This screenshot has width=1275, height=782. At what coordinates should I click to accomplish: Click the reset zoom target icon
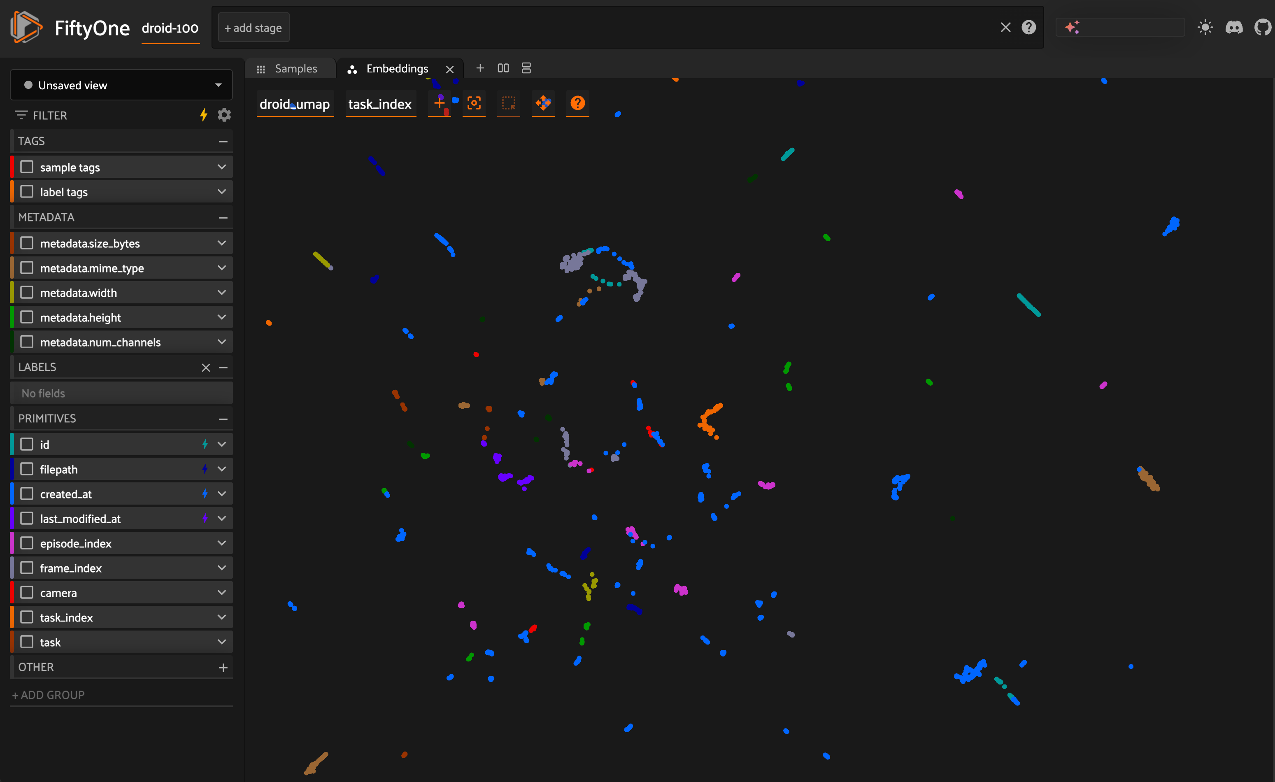[474, 103]
